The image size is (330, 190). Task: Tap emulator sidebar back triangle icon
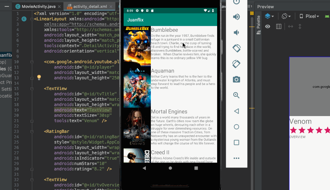(x=236, y=111)
